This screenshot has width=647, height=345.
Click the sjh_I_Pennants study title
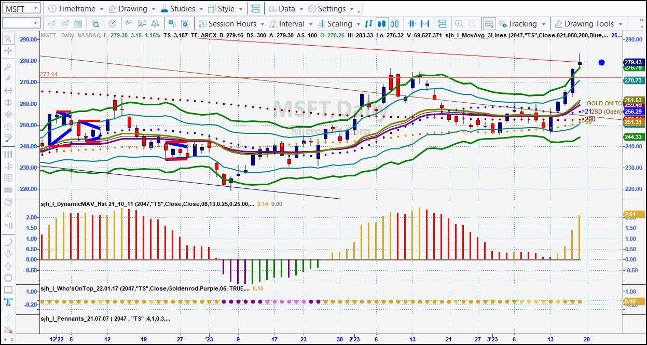point(105,319)
